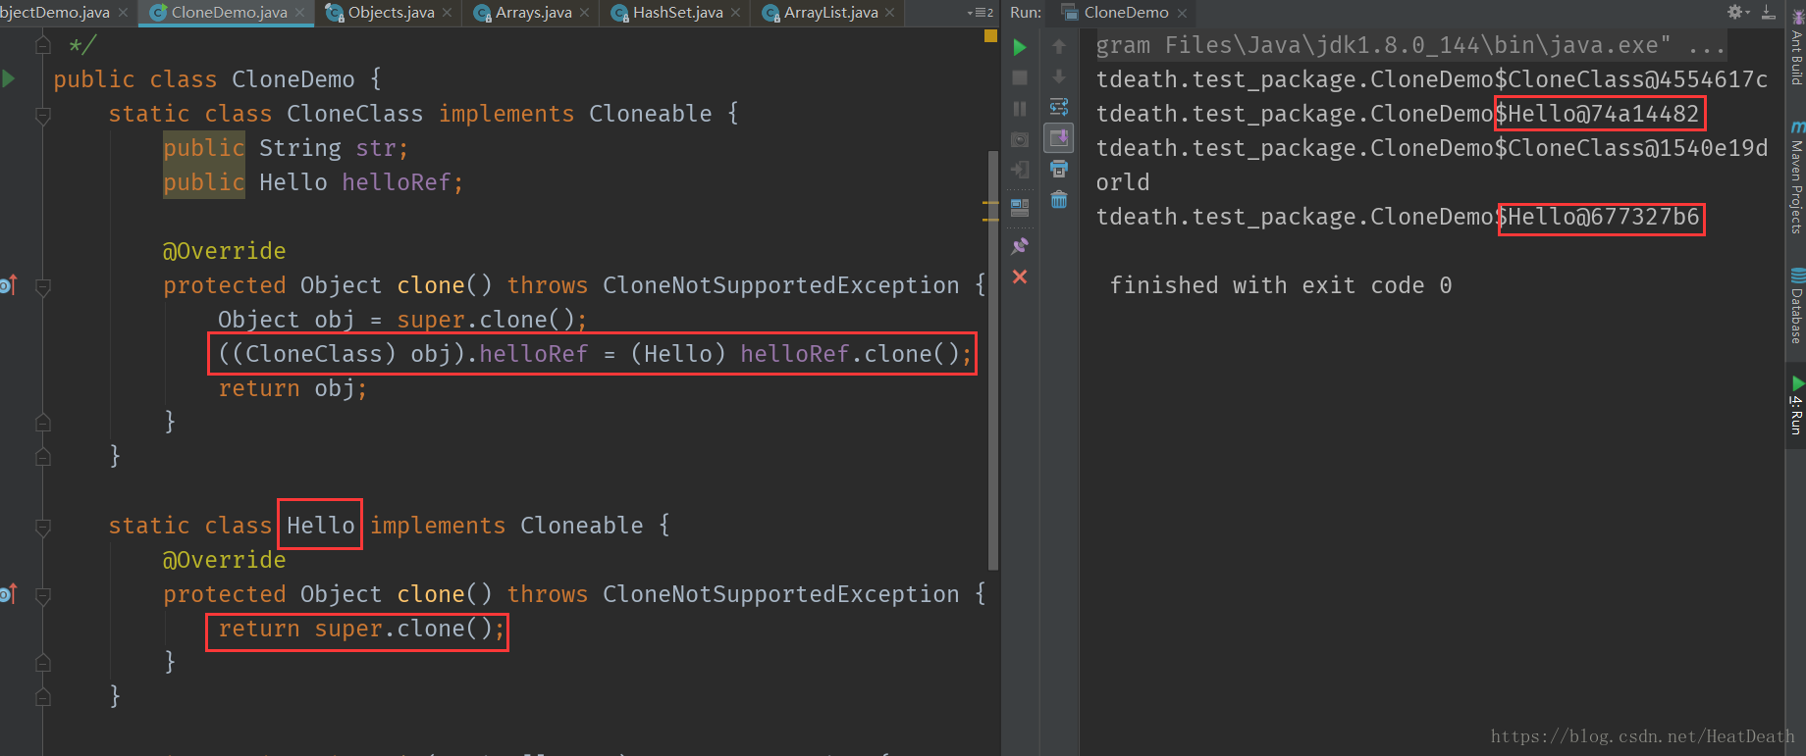Click end-of-fold marker for the CloneClass clone() method
Screen dimensions: 1806x756
[x=43, y=423]
